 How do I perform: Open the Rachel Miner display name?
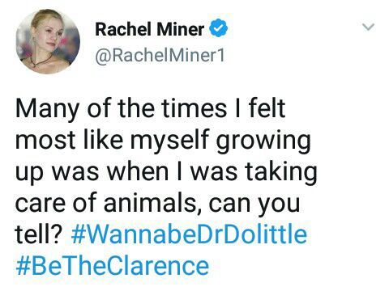(149, 29)
